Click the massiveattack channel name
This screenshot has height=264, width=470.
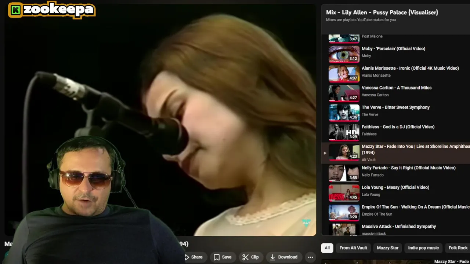(374, 234)
